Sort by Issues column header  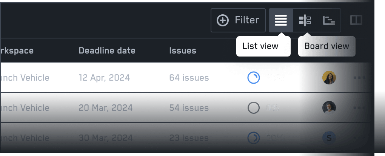pos(183,50)
